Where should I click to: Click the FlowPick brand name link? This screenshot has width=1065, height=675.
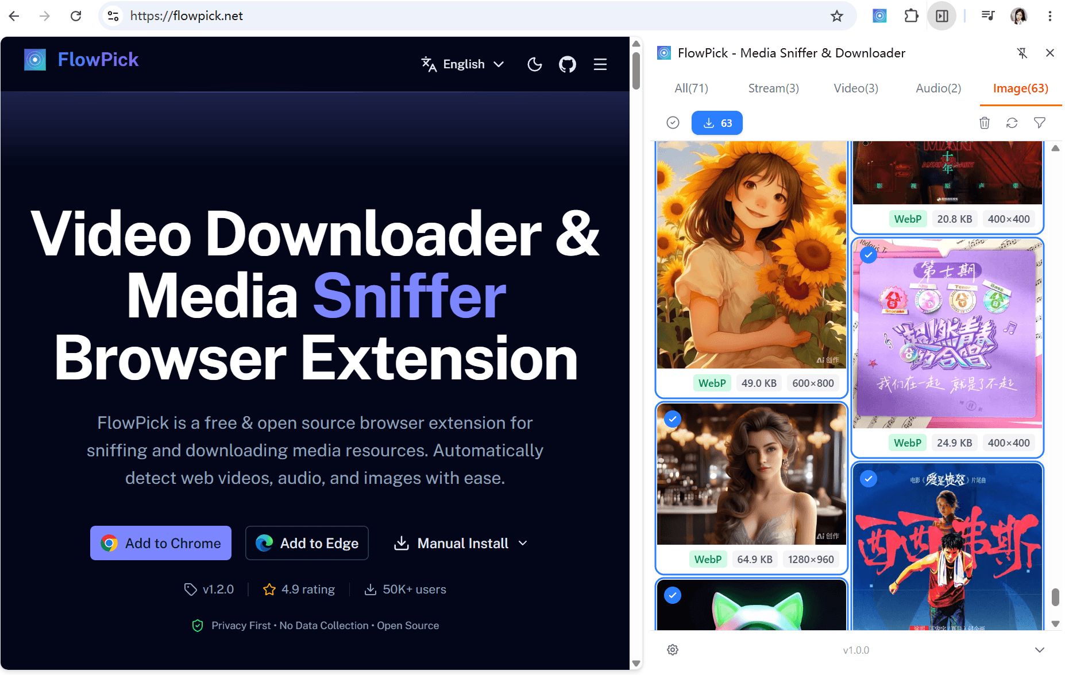click(x=98, y=60)
